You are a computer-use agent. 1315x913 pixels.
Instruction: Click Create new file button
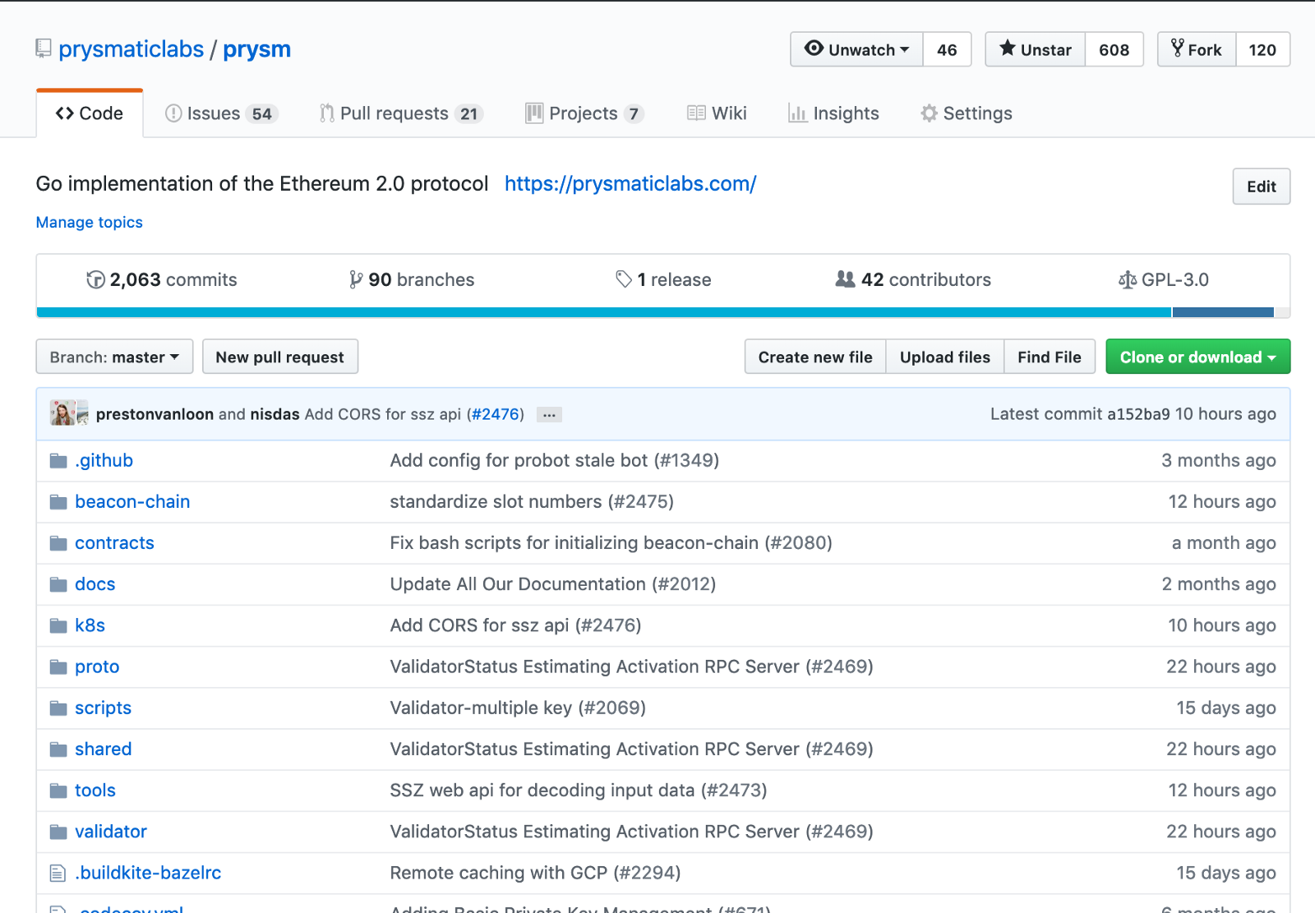[x=815, y=357]
